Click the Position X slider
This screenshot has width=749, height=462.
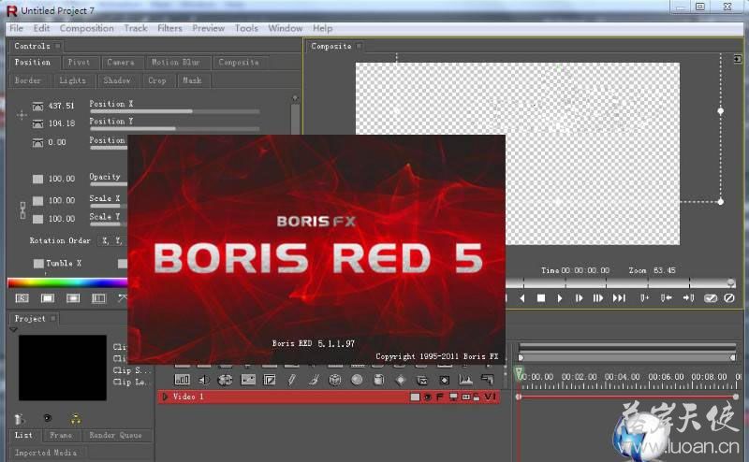pyautogui.click(x=175, y=111)
